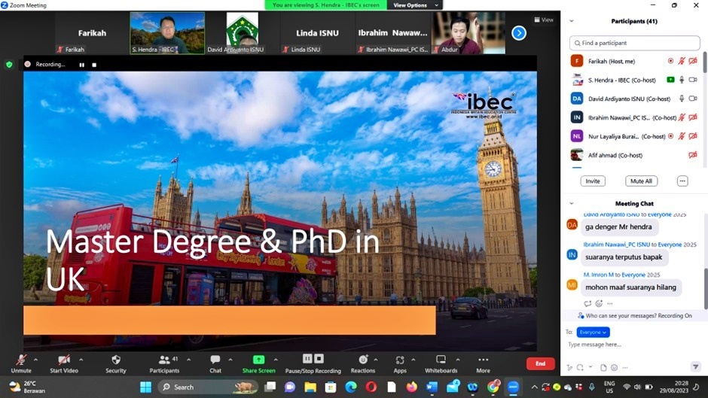Pause the recording from the toolbar
Screen dimensions: 708x398
(x=307, y=359)
